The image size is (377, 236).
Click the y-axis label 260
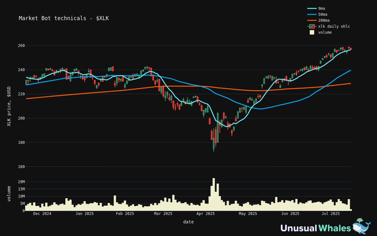(21, 46)
